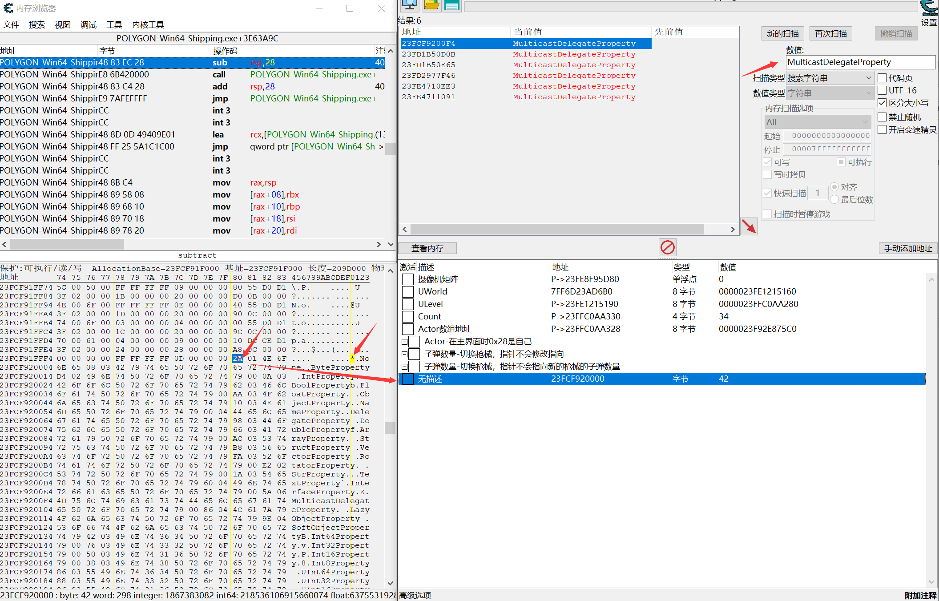Activate the ULevel entry checkbox

pyautogui.click(x=408, y=304)
